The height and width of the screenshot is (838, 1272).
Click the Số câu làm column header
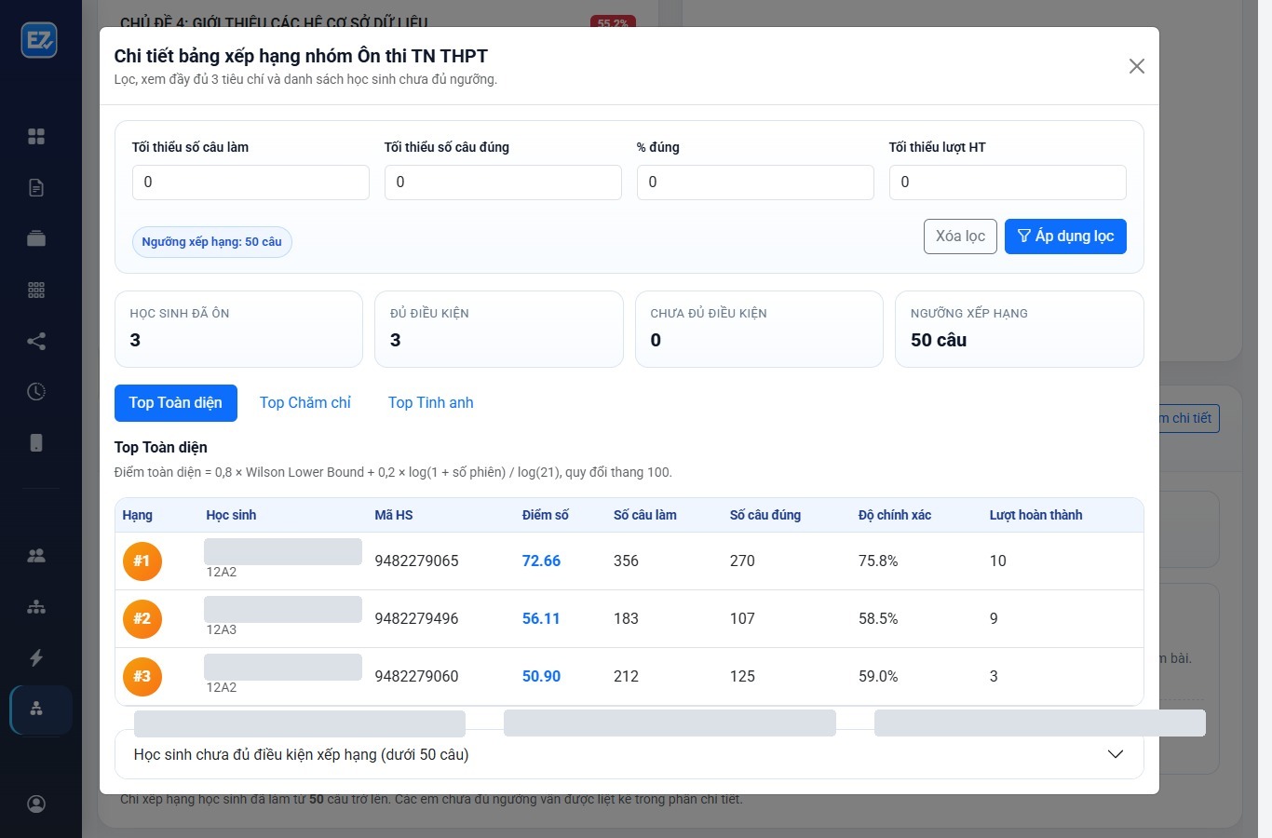click(x=645, y=515)
